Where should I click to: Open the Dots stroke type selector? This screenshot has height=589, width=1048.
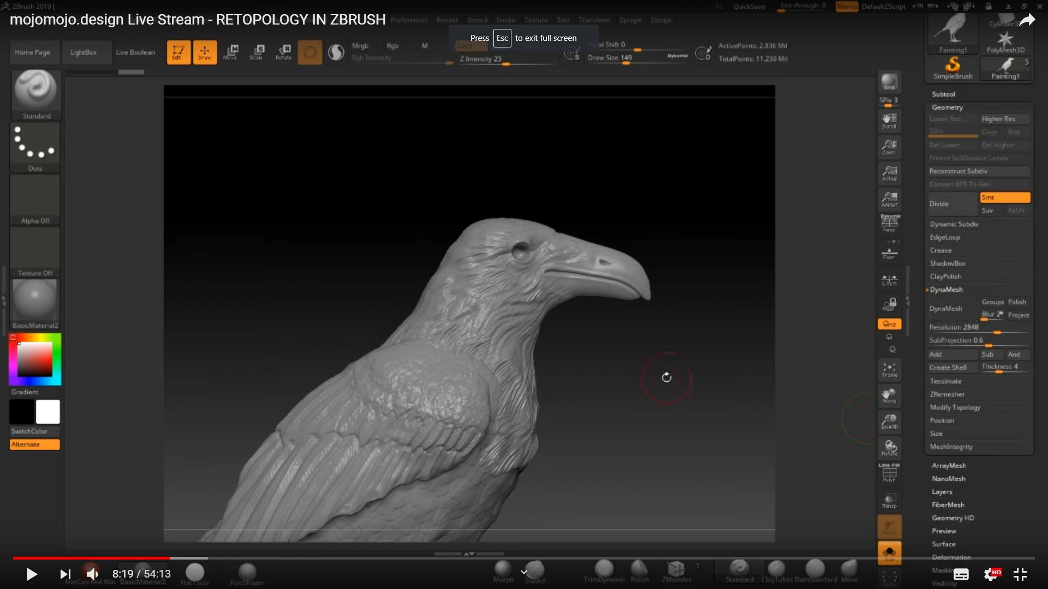[x=35, y=147]
